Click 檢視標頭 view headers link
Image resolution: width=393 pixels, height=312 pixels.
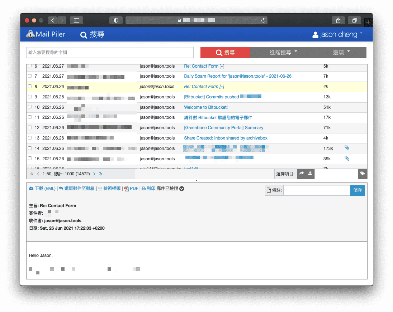tap(109, 189)
